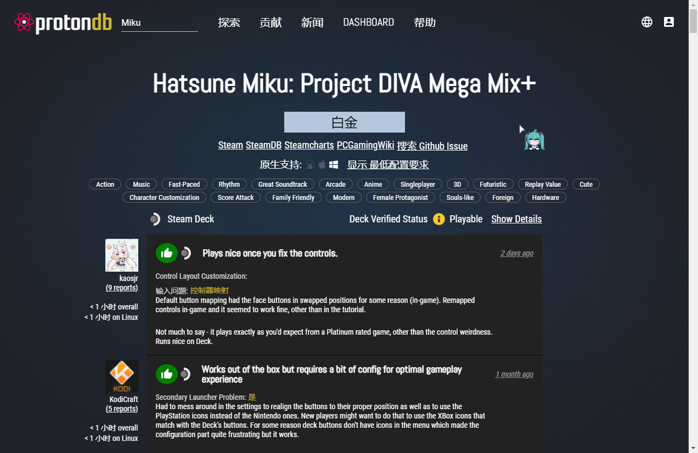This screenshot has height=453, width=698.
Task: Click the Deck Verified info icon
Action: (439, 219)
